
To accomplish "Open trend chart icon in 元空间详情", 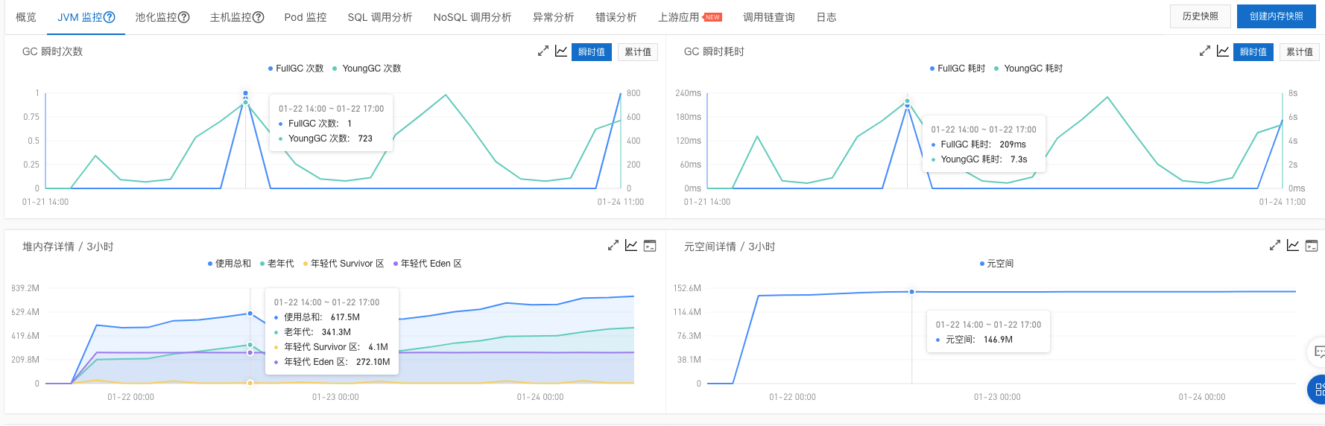I will [1293, 245].
